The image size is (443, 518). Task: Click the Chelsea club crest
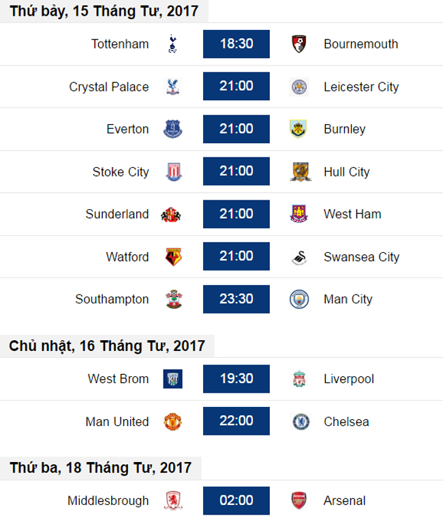point(301,422)
